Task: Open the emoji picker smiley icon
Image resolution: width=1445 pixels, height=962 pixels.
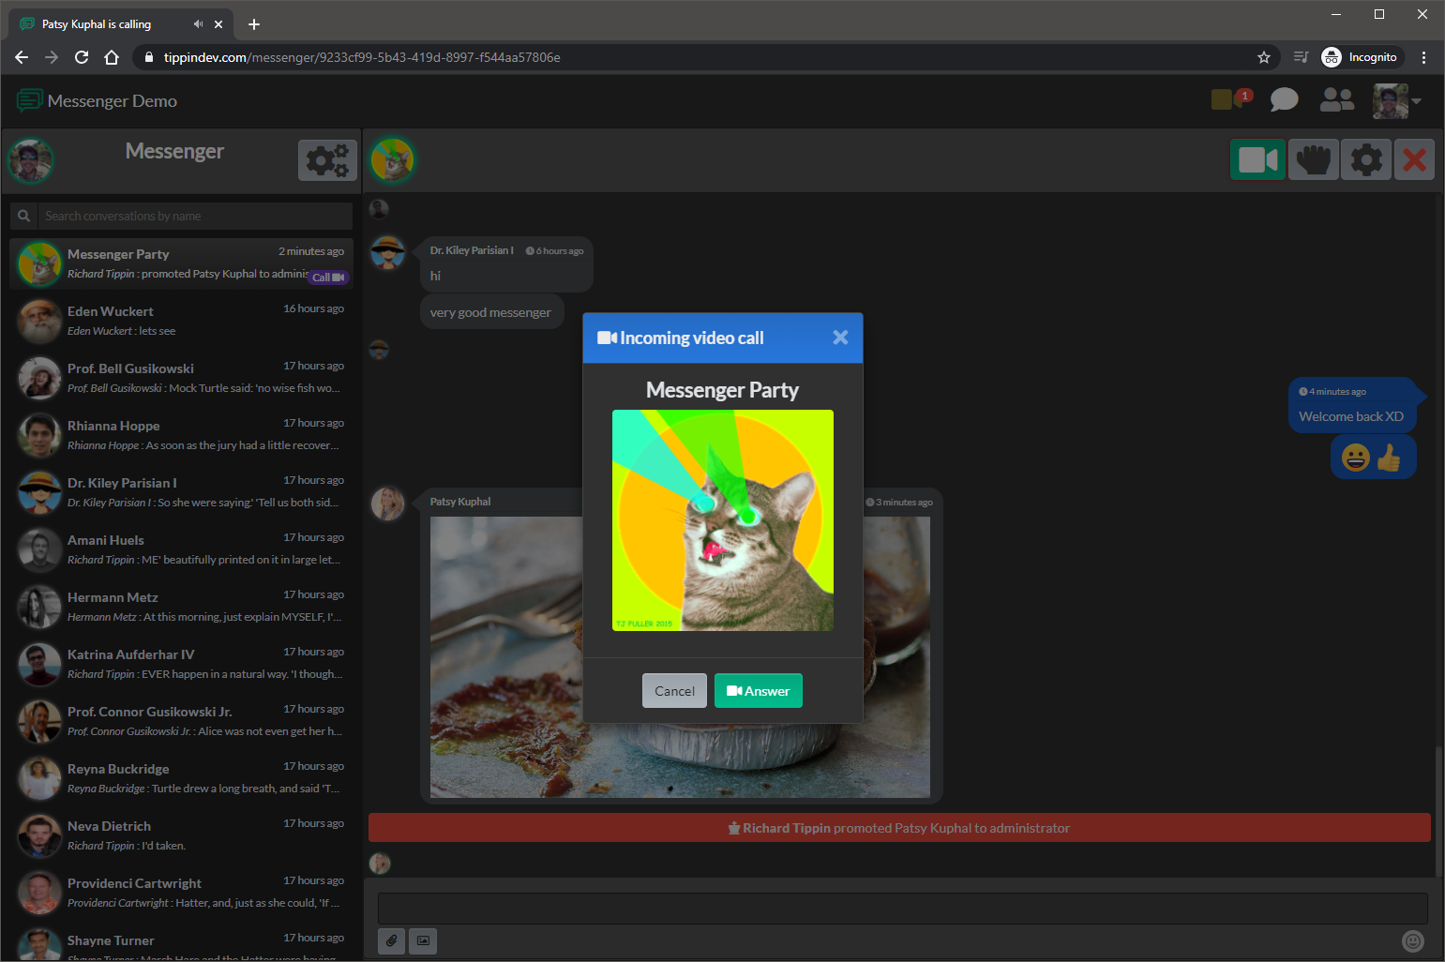Action: coord(1413,940)
